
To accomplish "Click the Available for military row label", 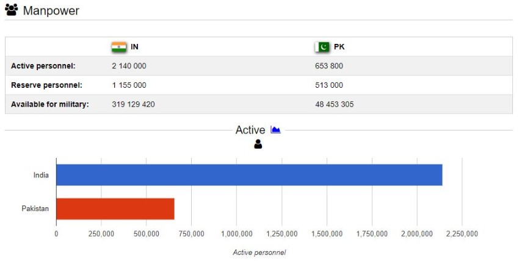I will [x=50, y=104].
